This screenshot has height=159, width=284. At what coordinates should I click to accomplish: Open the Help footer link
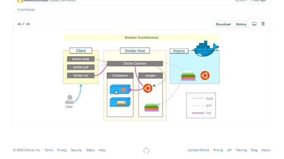[102, 150]
